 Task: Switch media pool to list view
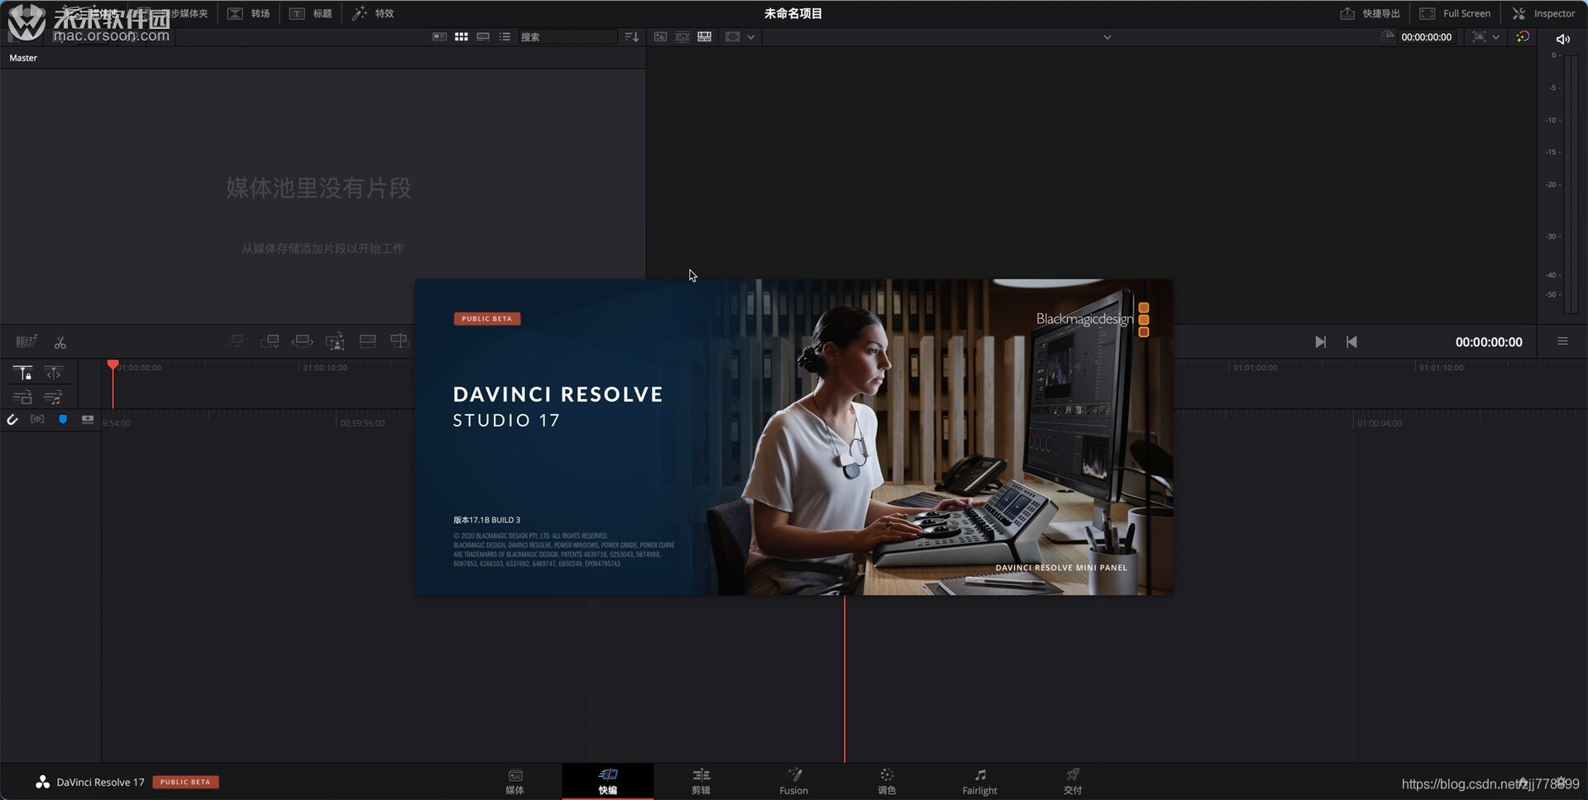pyautogui.click(x=505, y=36)
